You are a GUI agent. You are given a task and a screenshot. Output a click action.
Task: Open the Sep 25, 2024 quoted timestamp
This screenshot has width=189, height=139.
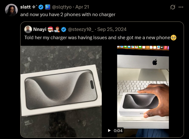[x=112, y=29]
